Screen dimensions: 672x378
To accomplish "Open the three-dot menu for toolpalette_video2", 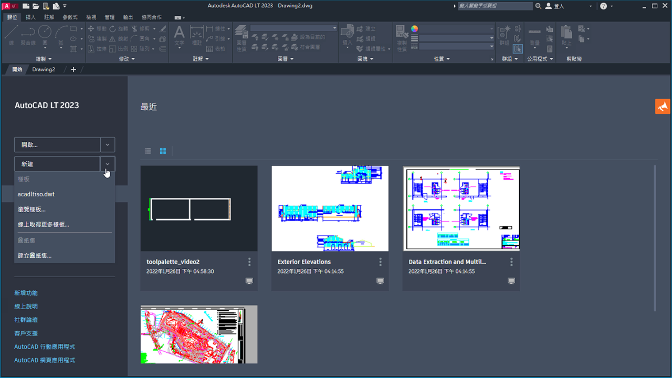I will click(x=249, y=261).
